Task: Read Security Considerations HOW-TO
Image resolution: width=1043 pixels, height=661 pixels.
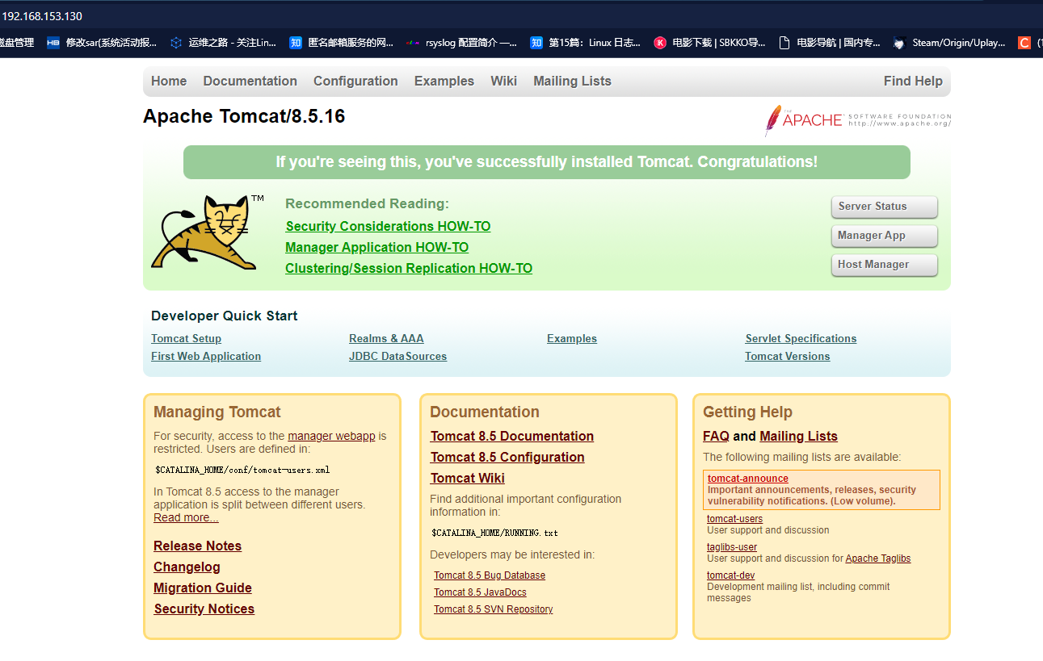Action: 388,227
